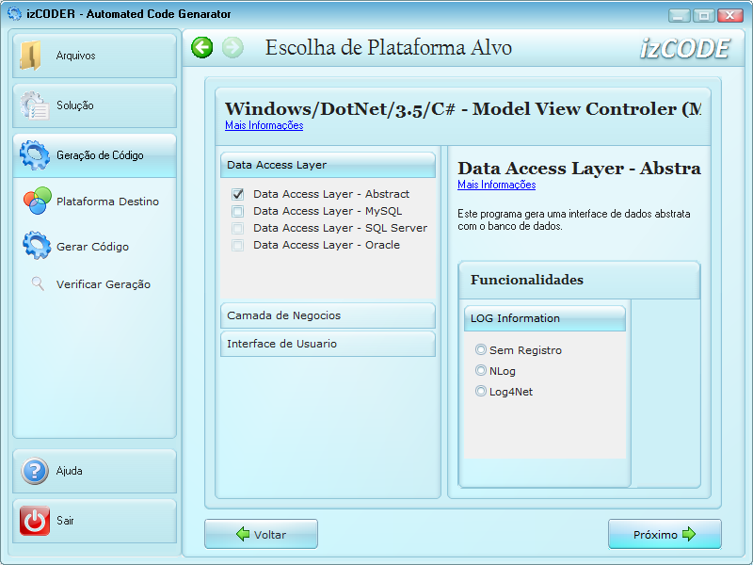
Task: Expand the Interface de Usuario section
Action: point(328,344)
